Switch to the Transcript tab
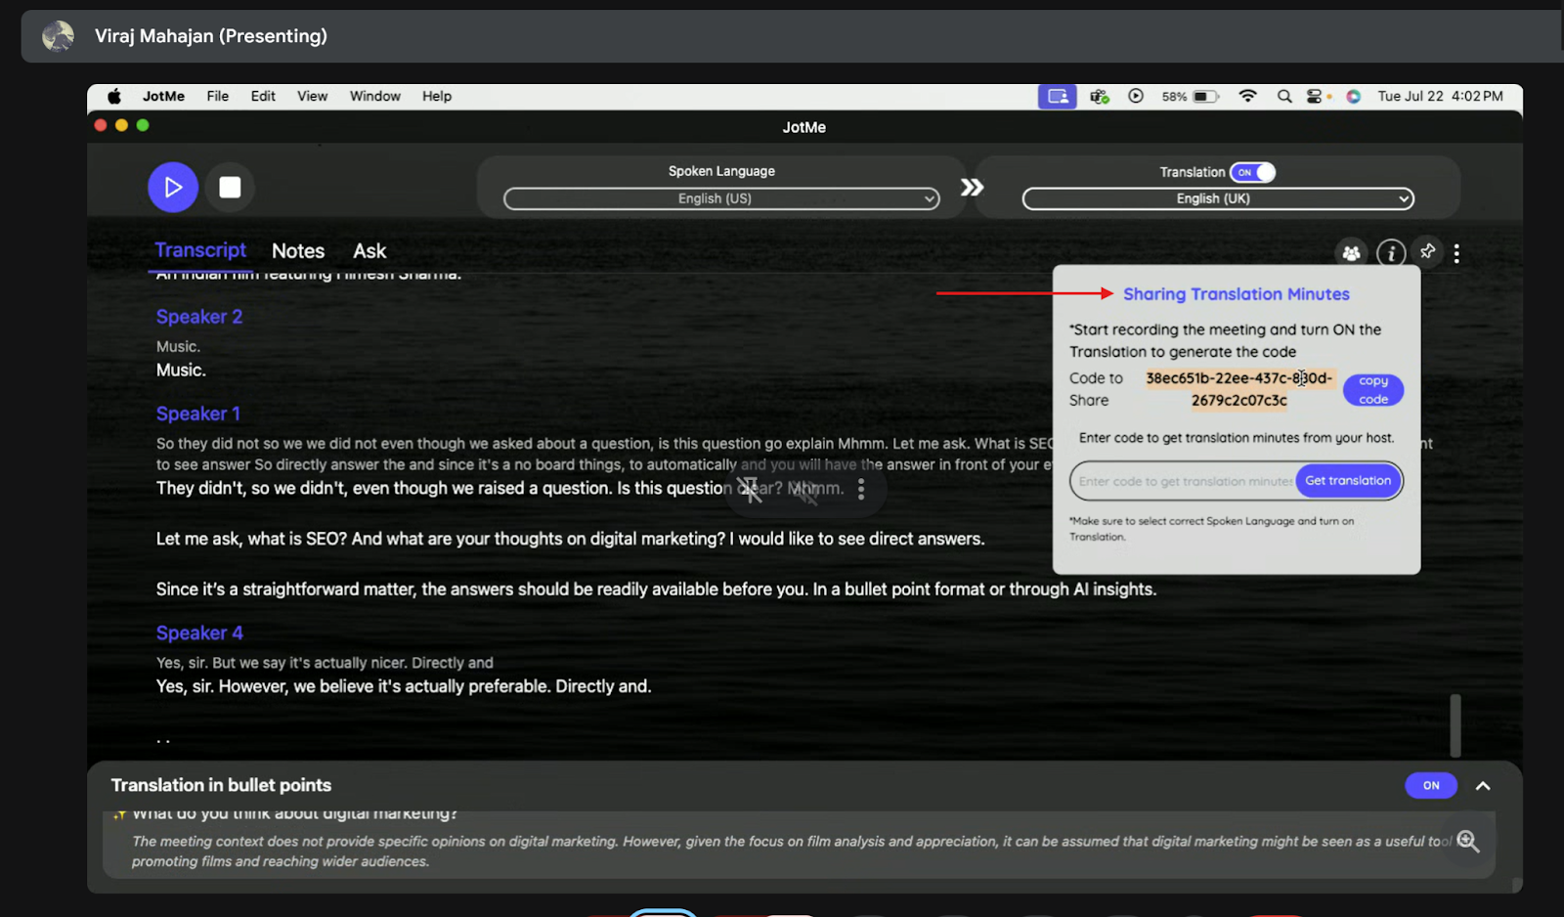 (200, 250)
